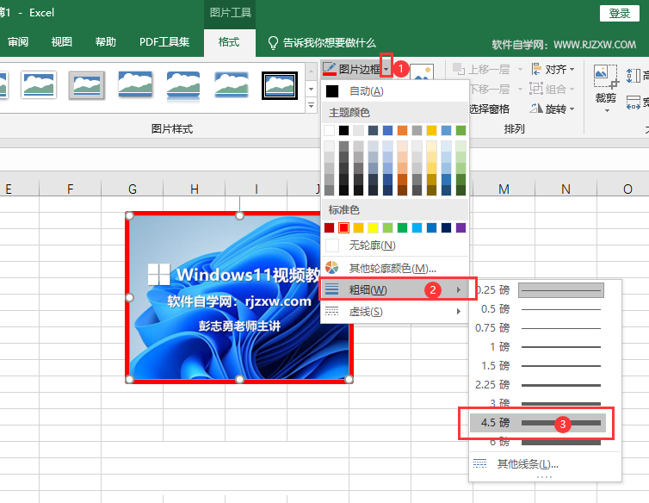Screen dimensions: 649x503
Task: Select 自动(A) automatic border color
Action: pos(395,90)
